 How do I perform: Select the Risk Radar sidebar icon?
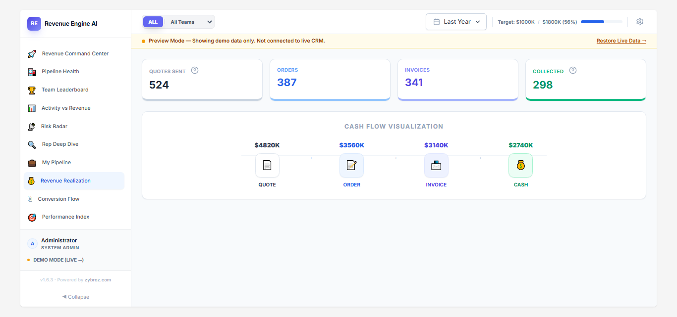point(32,126)
